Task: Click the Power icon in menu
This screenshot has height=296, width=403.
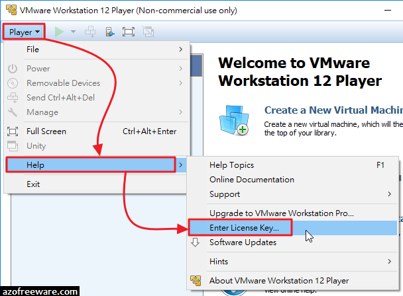Action: [13, 69]
